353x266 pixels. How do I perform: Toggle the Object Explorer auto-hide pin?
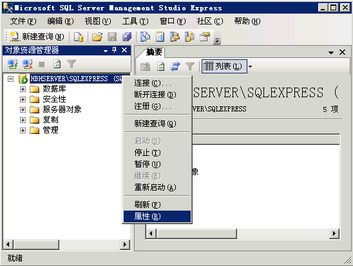(115, 50)
